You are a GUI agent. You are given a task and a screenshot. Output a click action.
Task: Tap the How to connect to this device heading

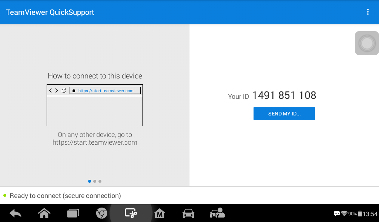point(95,76)
